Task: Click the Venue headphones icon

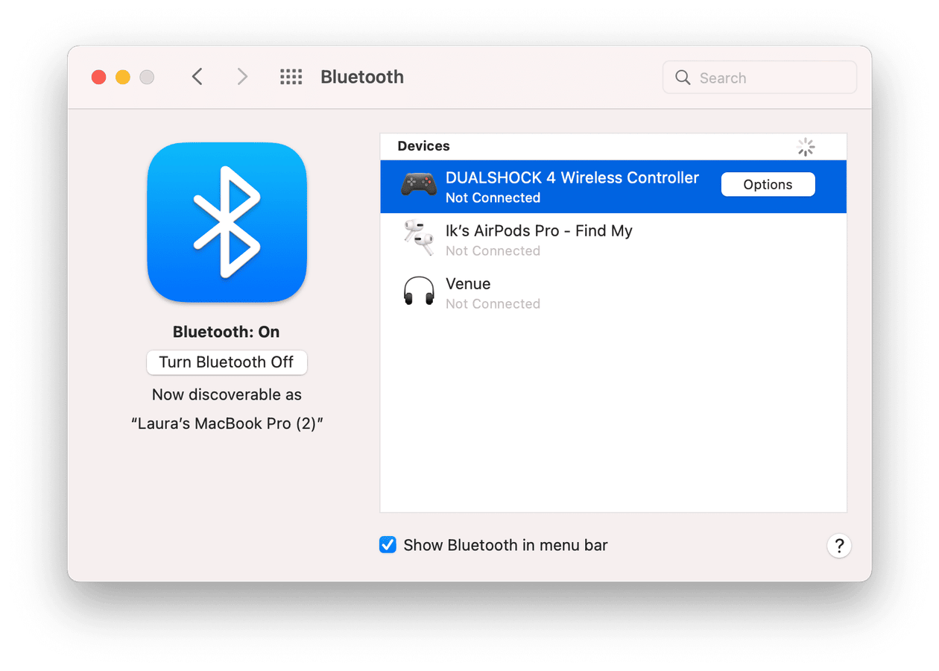Action: point(419,291)
